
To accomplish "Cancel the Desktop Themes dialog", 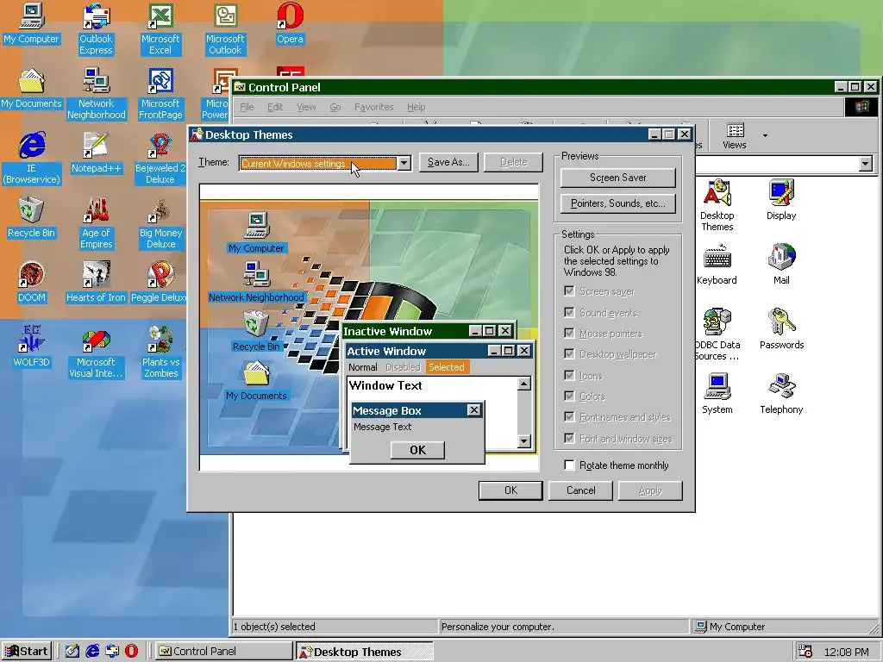I will click(580, 490).
